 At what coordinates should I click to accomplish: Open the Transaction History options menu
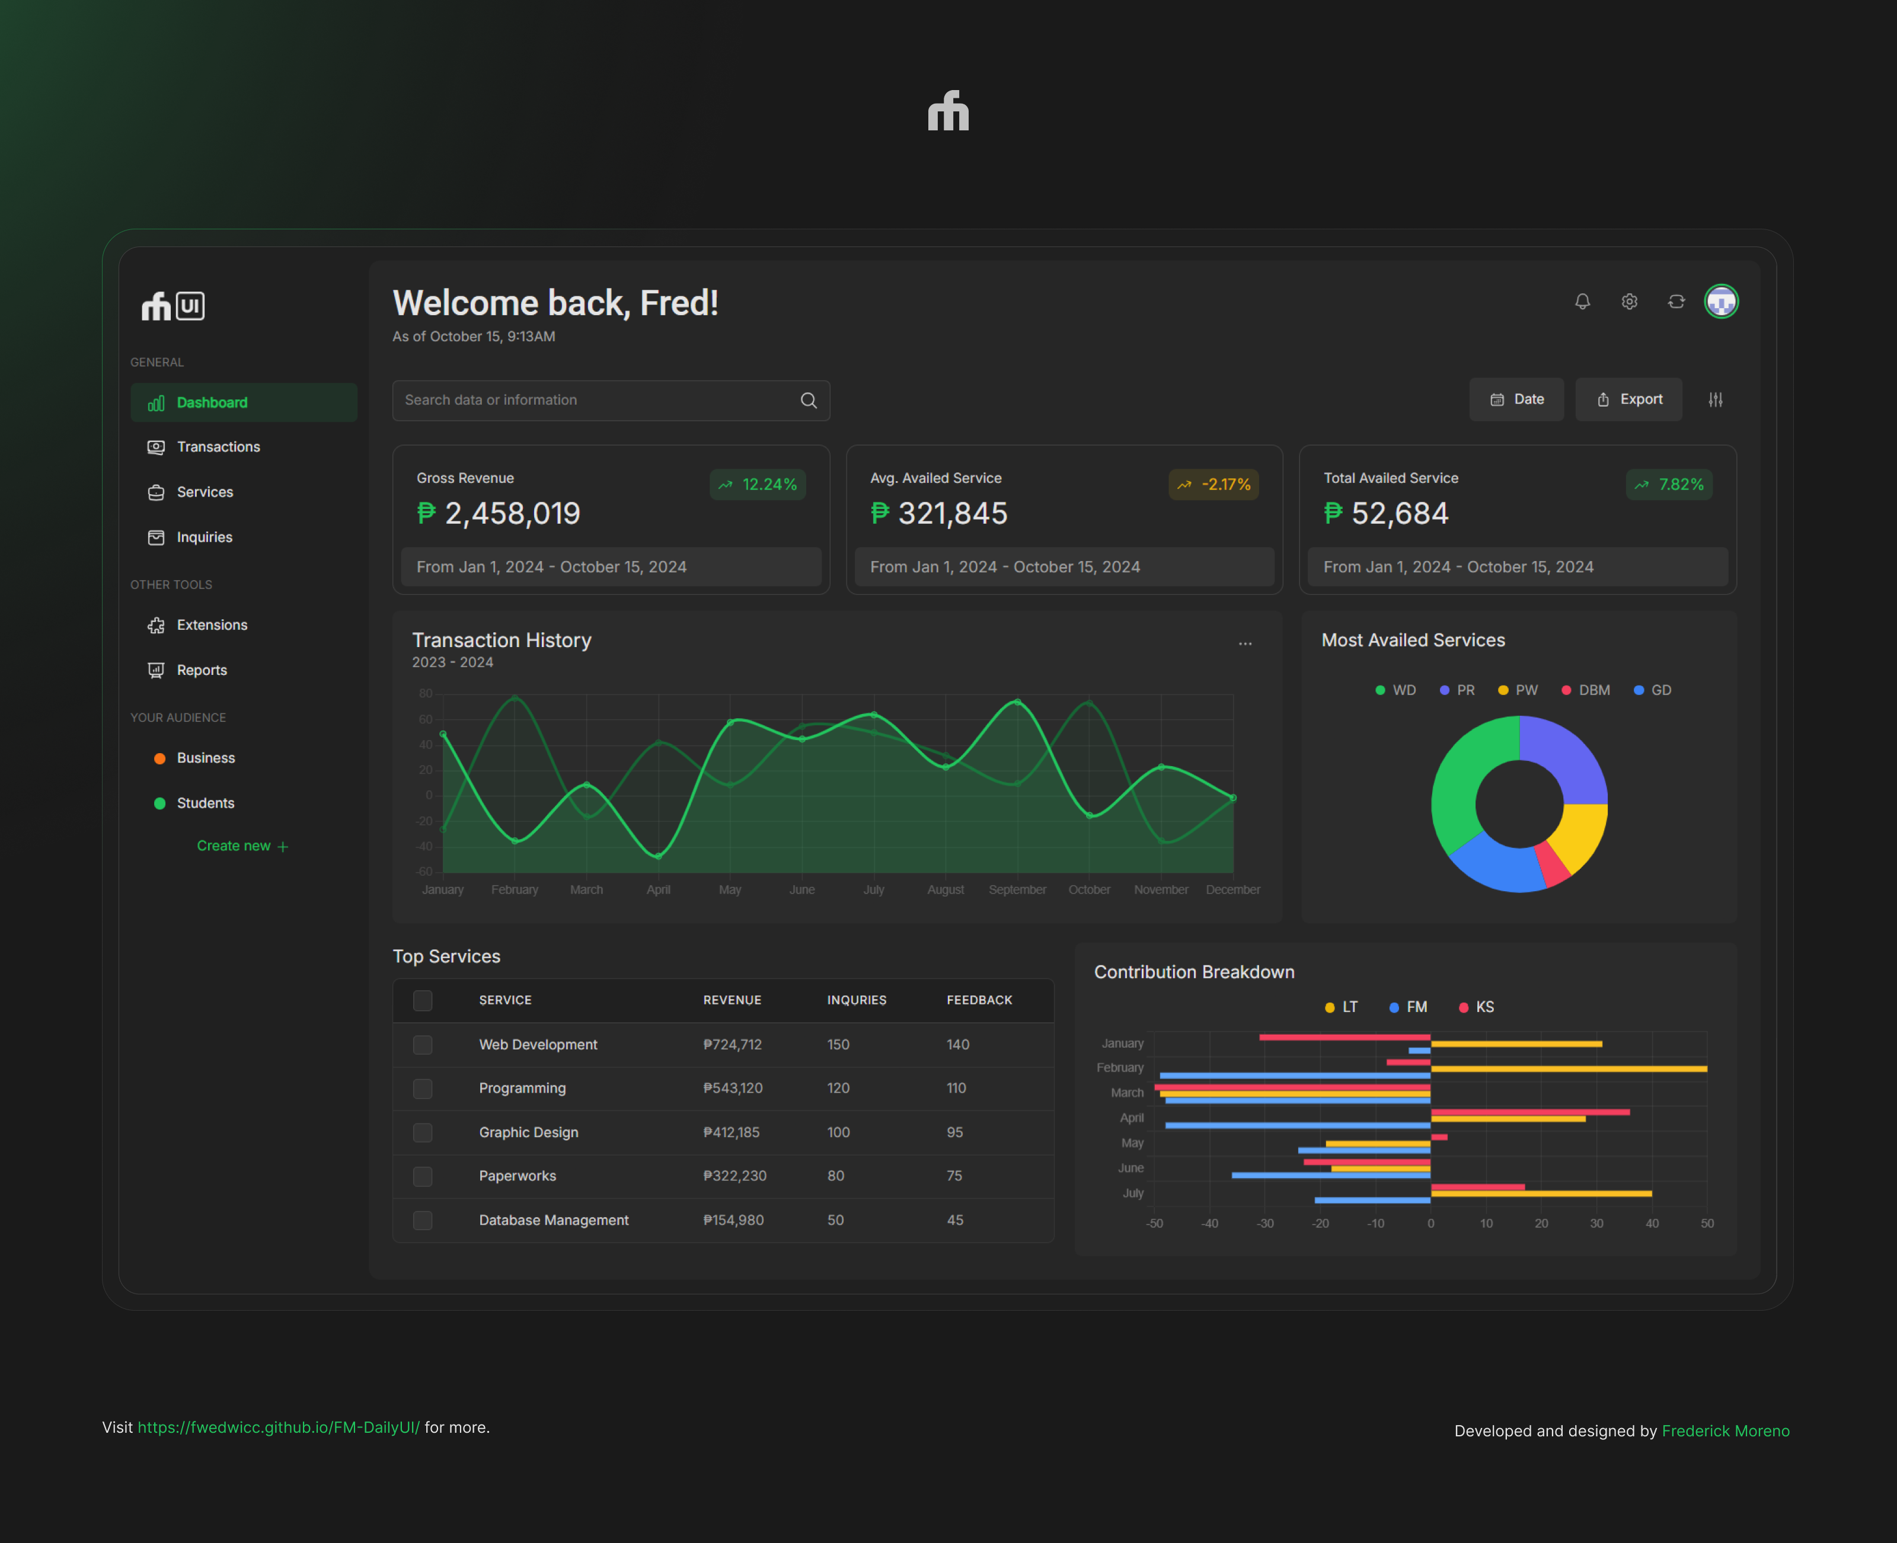[x=1245, y=642]
